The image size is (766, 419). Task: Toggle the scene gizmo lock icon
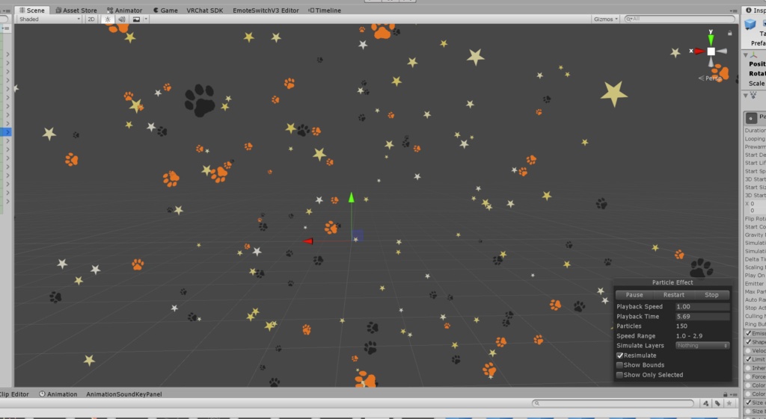point(730,33)
